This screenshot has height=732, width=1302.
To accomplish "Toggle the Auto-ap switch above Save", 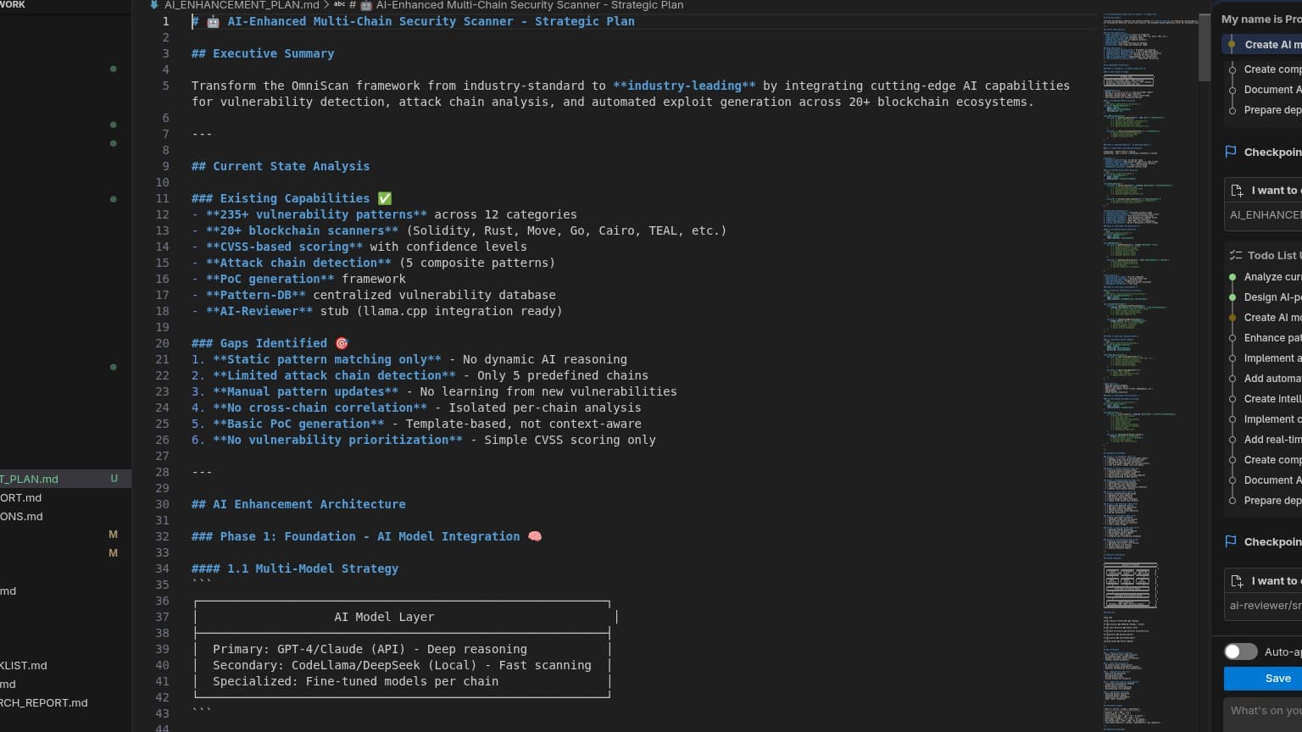I will [1240, 652].
